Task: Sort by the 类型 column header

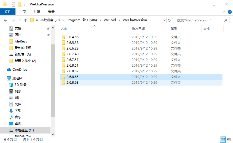Action: [174, 29]
